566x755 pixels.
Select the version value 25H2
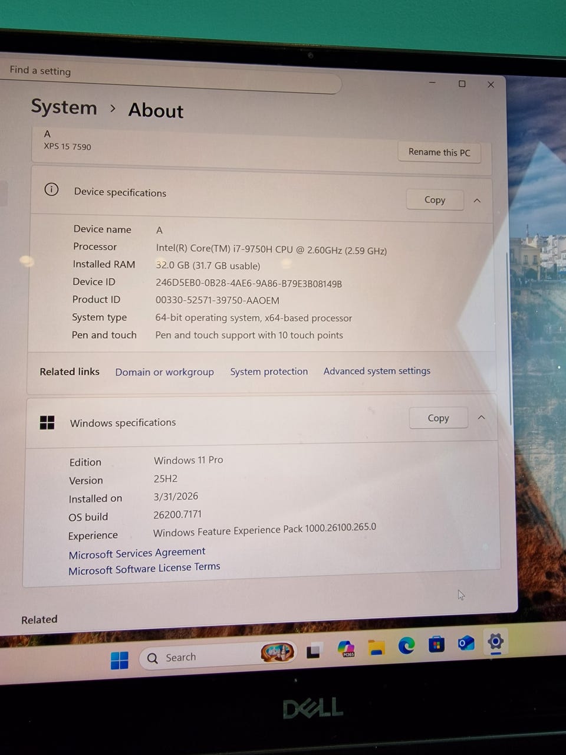[166, 478]
